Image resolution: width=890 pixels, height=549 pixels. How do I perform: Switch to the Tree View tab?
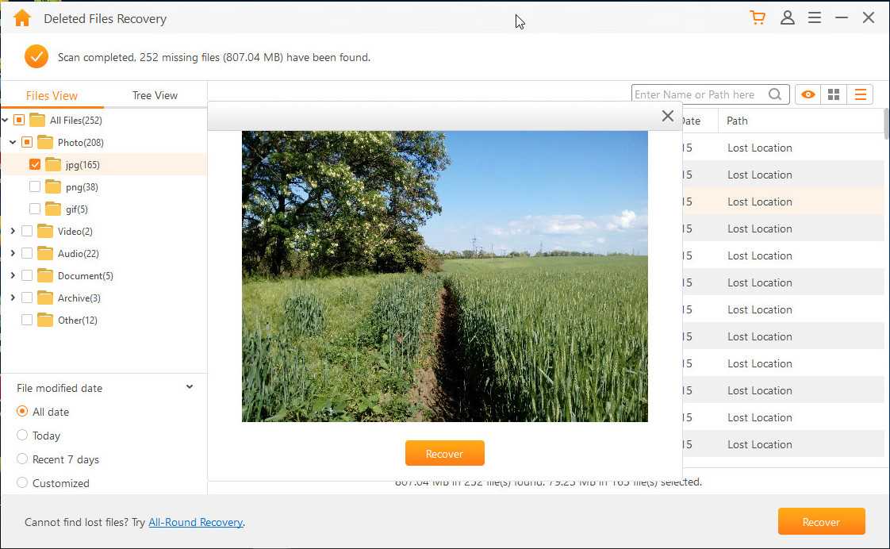pos(155,95)
